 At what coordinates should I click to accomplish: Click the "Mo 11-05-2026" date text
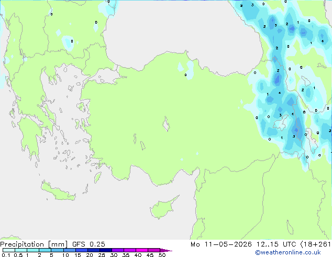pos(221,244)
